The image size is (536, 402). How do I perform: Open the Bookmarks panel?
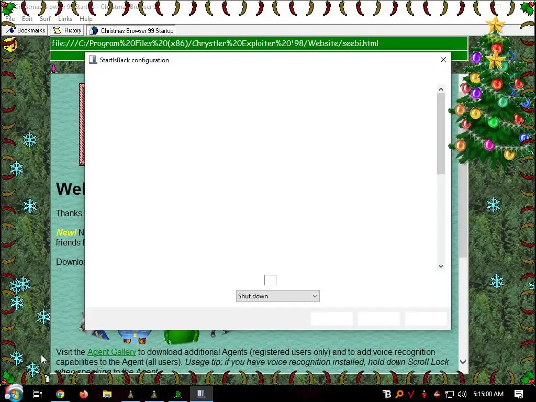click(25, 30)
